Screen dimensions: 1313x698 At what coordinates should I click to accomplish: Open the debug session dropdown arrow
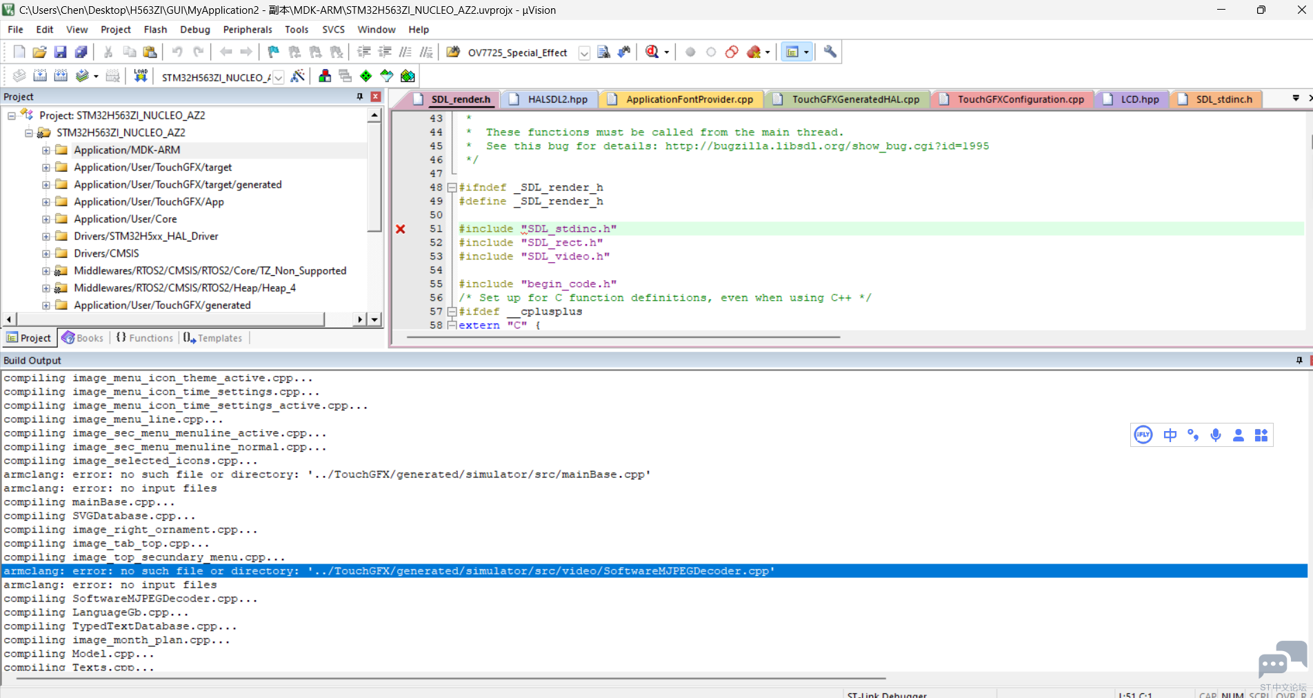[x=666, y=52]
